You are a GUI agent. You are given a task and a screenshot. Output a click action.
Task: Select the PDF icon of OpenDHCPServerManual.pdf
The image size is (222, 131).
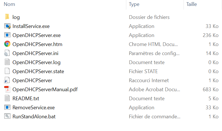pyautogui.click(x=7, y=89)
